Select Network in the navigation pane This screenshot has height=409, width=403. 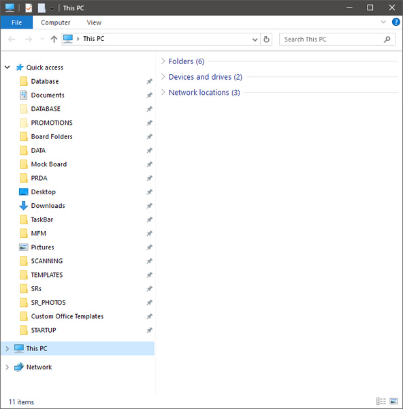(x=39, y=367)
